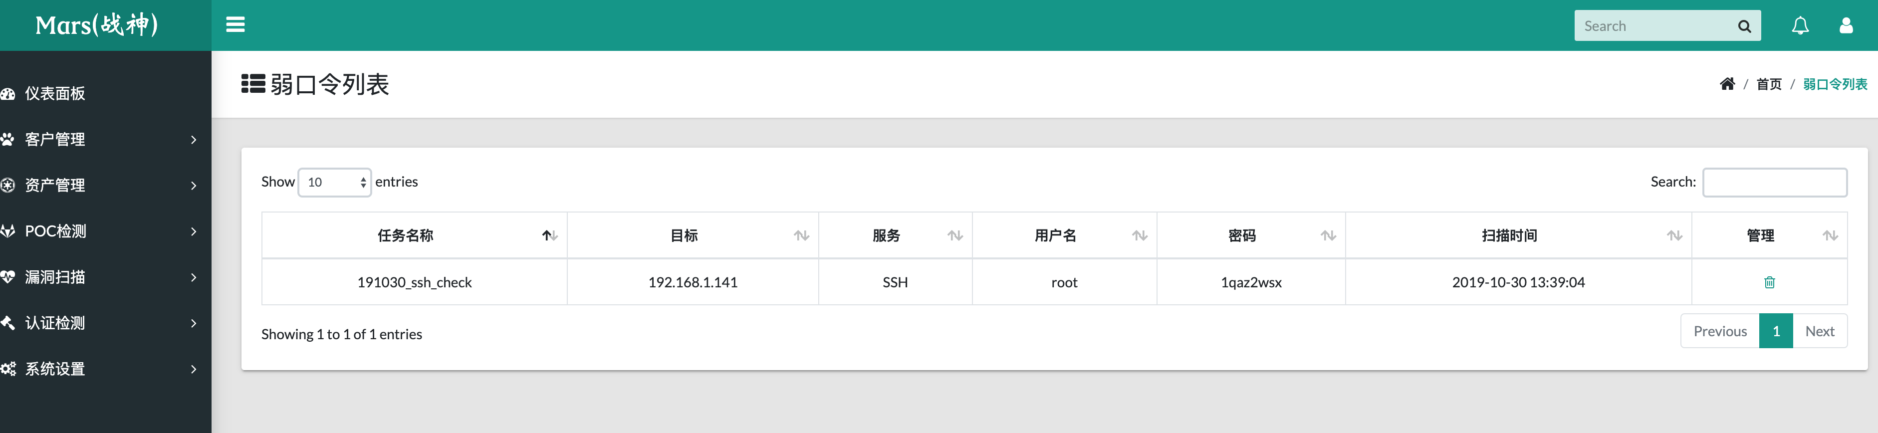The height and width of the screenshot is (433, 1878).
Task: Click the 认证检测 gavel icon
Action: tap(8, 323)
